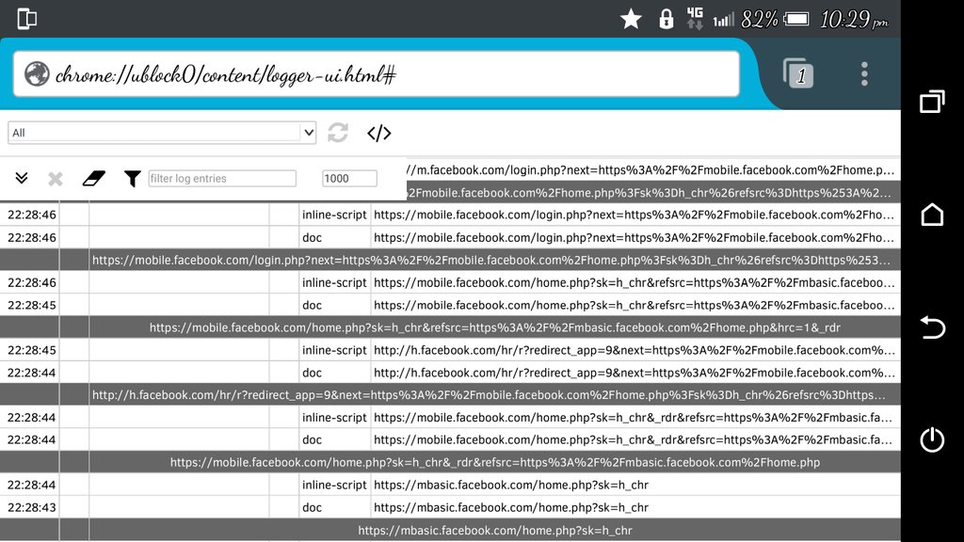Click gray header row mbasic.facebook.com/home.php?sk=h_chr
The image size is (964, 542).
450,531
